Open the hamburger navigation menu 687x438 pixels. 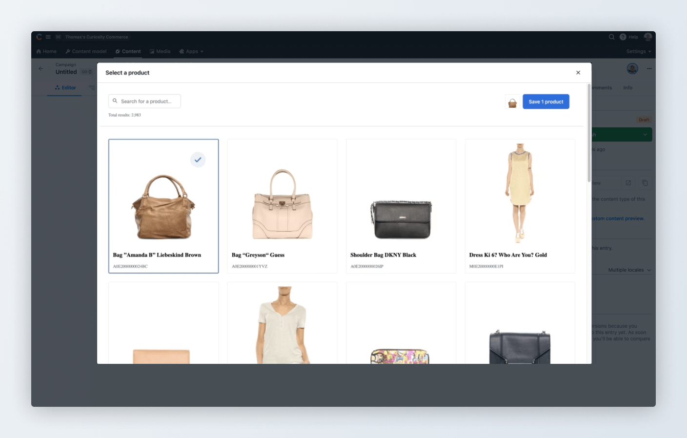pyautogui.click(x=48, y=37)
